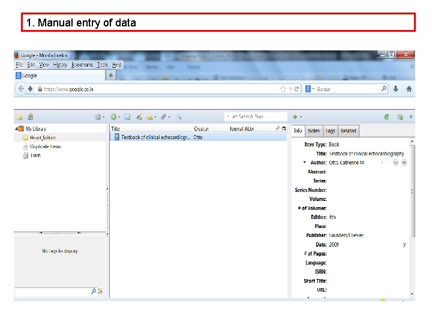Open the Firefox View menu
The image size is (432, 324).
pos(44,65)
